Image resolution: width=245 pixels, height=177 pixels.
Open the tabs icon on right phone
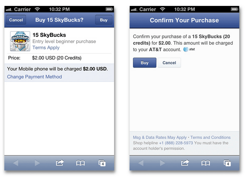click(x=227, y=163)
